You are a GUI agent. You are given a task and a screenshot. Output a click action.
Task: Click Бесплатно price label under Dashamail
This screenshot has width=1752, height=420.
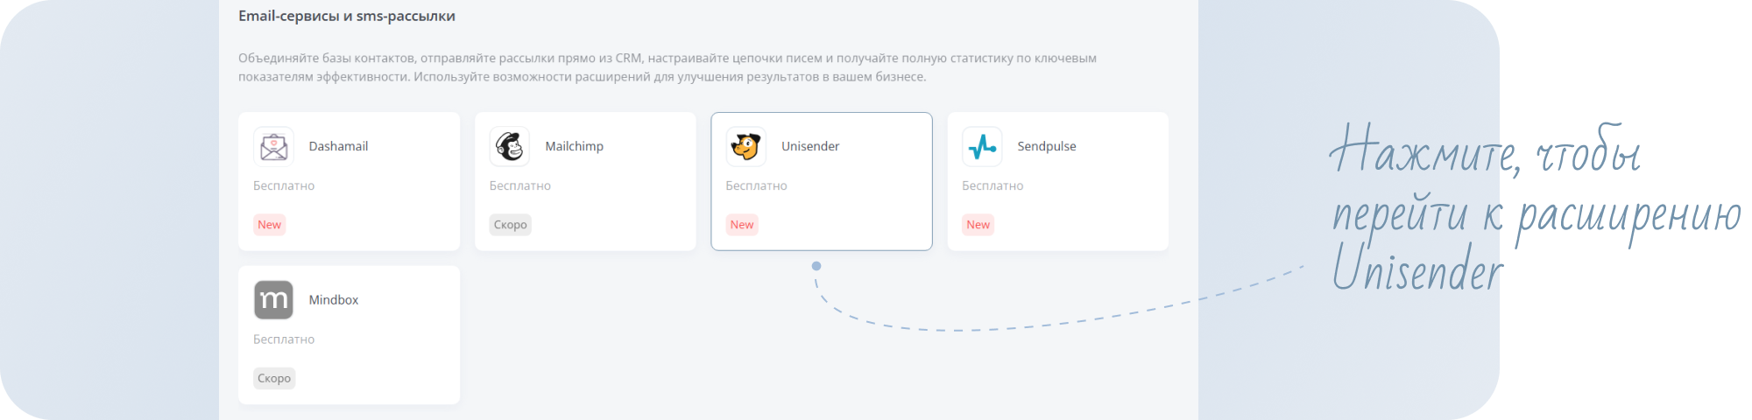click(284, 185)
